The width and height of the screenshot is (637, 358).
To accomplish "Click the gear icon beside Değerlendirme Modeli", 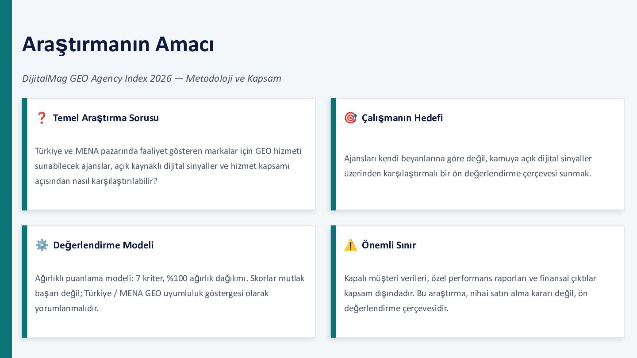I will click(42, 245).
